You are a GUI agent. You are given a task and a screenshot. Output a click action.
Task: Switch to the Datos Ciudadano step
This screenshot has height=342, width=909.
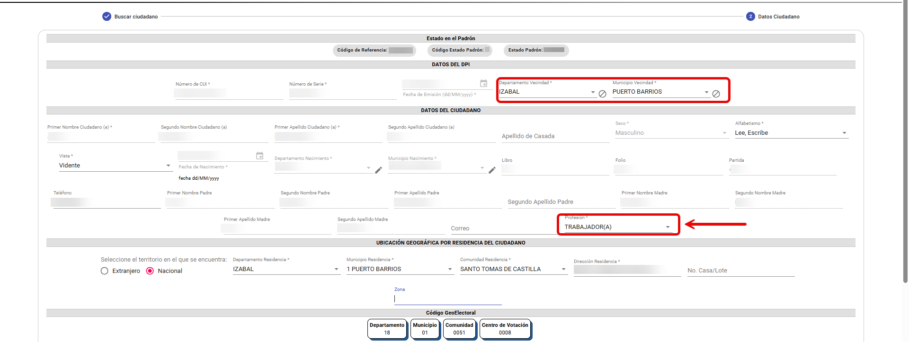pos(778,17)
